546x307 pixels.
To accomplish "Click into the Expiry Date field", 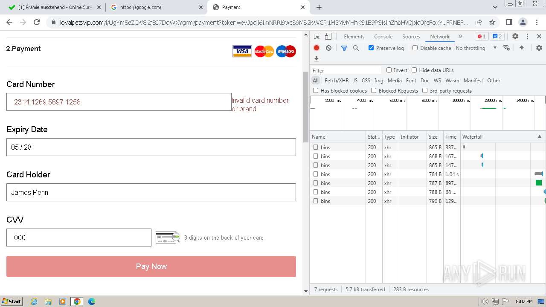I will click(151, 147).
